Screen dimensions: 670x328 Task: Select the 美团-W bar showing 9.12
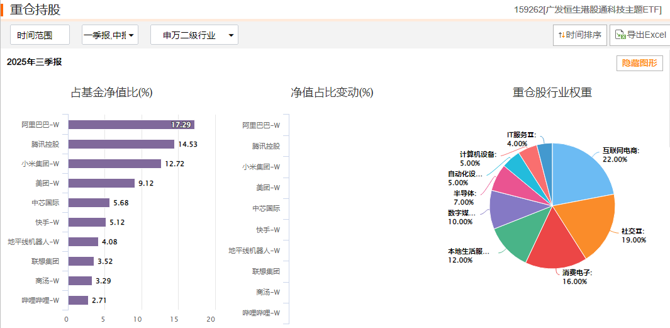coord(102,183)
